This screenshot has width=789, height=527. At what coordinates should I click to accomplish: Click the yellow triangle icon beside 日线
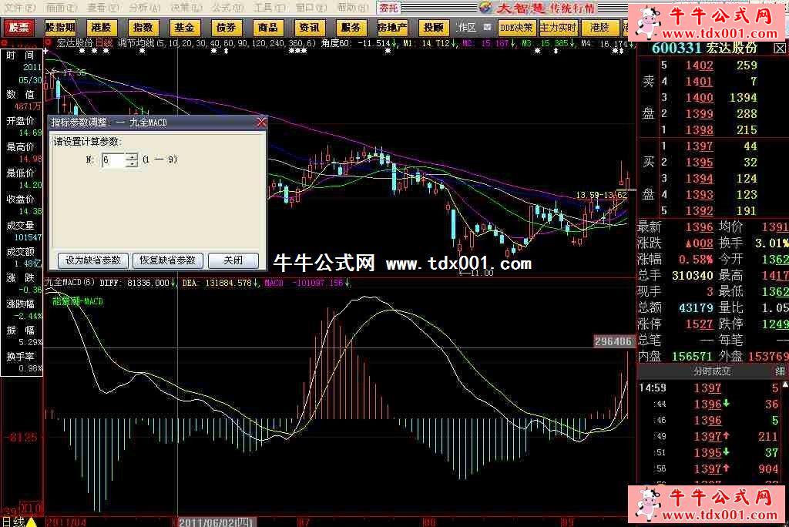(x=31, y=522)
